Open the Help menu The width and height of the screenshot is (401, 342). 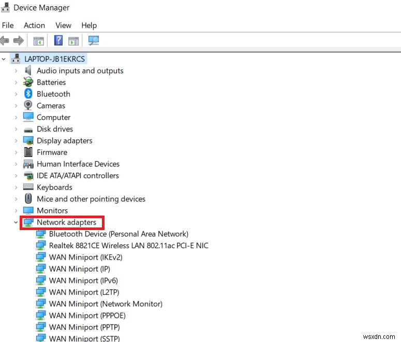pyautogui.click(x=89, y=25)
